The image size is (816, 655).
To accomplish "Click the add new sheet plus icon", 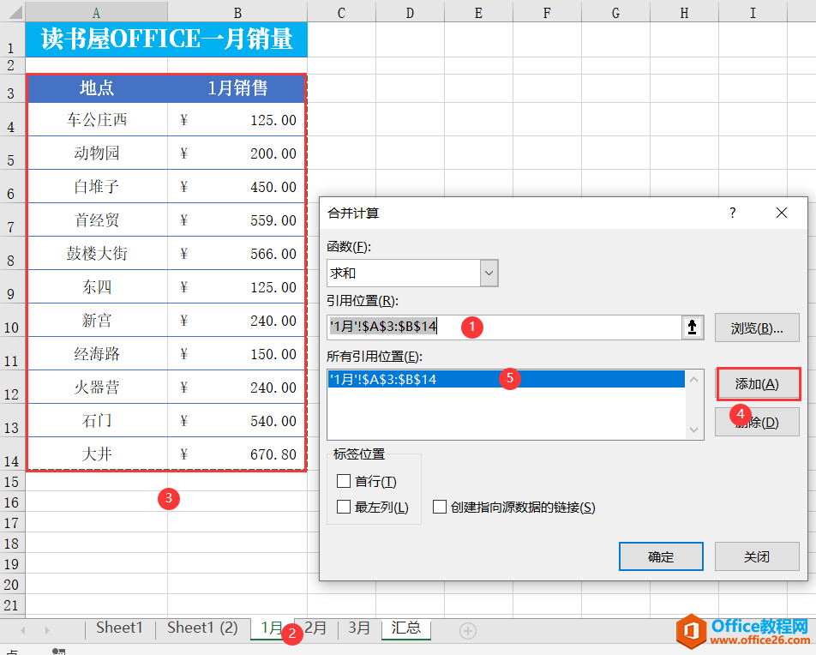I will point(468,631).
